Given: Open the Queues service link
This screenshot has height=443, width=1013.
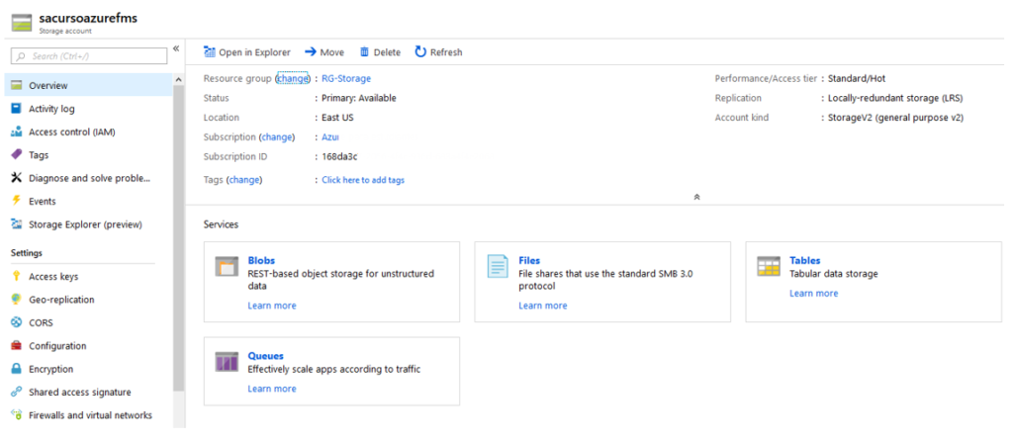Looking at the screenshot, I should point(265,356).
